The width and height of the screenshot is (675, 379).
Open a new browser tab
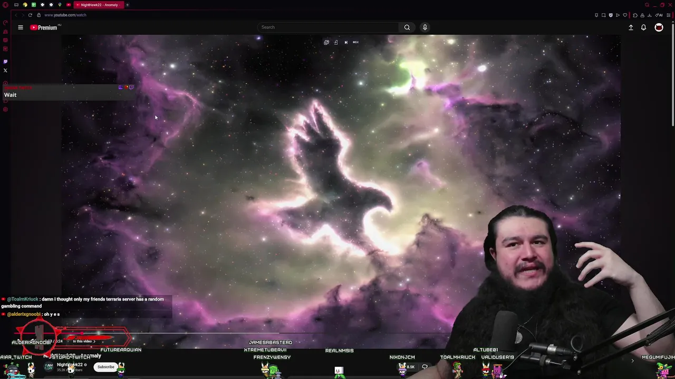[x=127, y=5]
